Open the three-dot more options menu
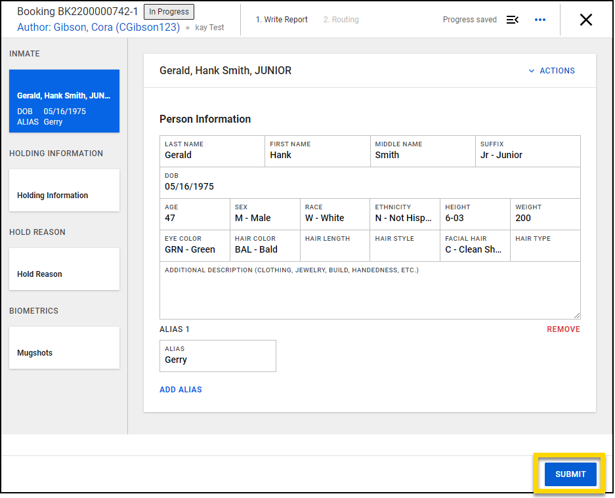Viewport: 615px width, 498px height. click(x=540, y=20)
